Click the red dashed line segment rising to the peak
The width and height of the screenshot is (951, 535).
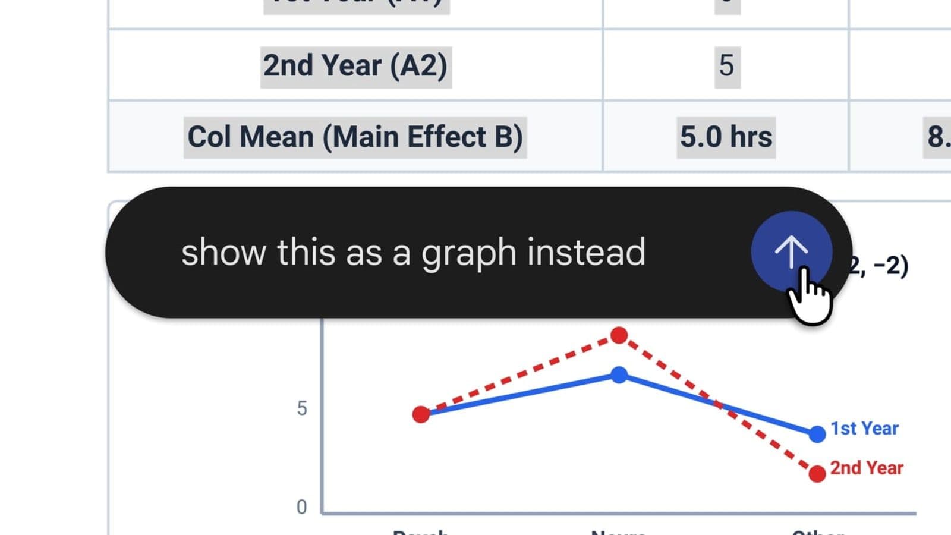click(x=520, y=374)
